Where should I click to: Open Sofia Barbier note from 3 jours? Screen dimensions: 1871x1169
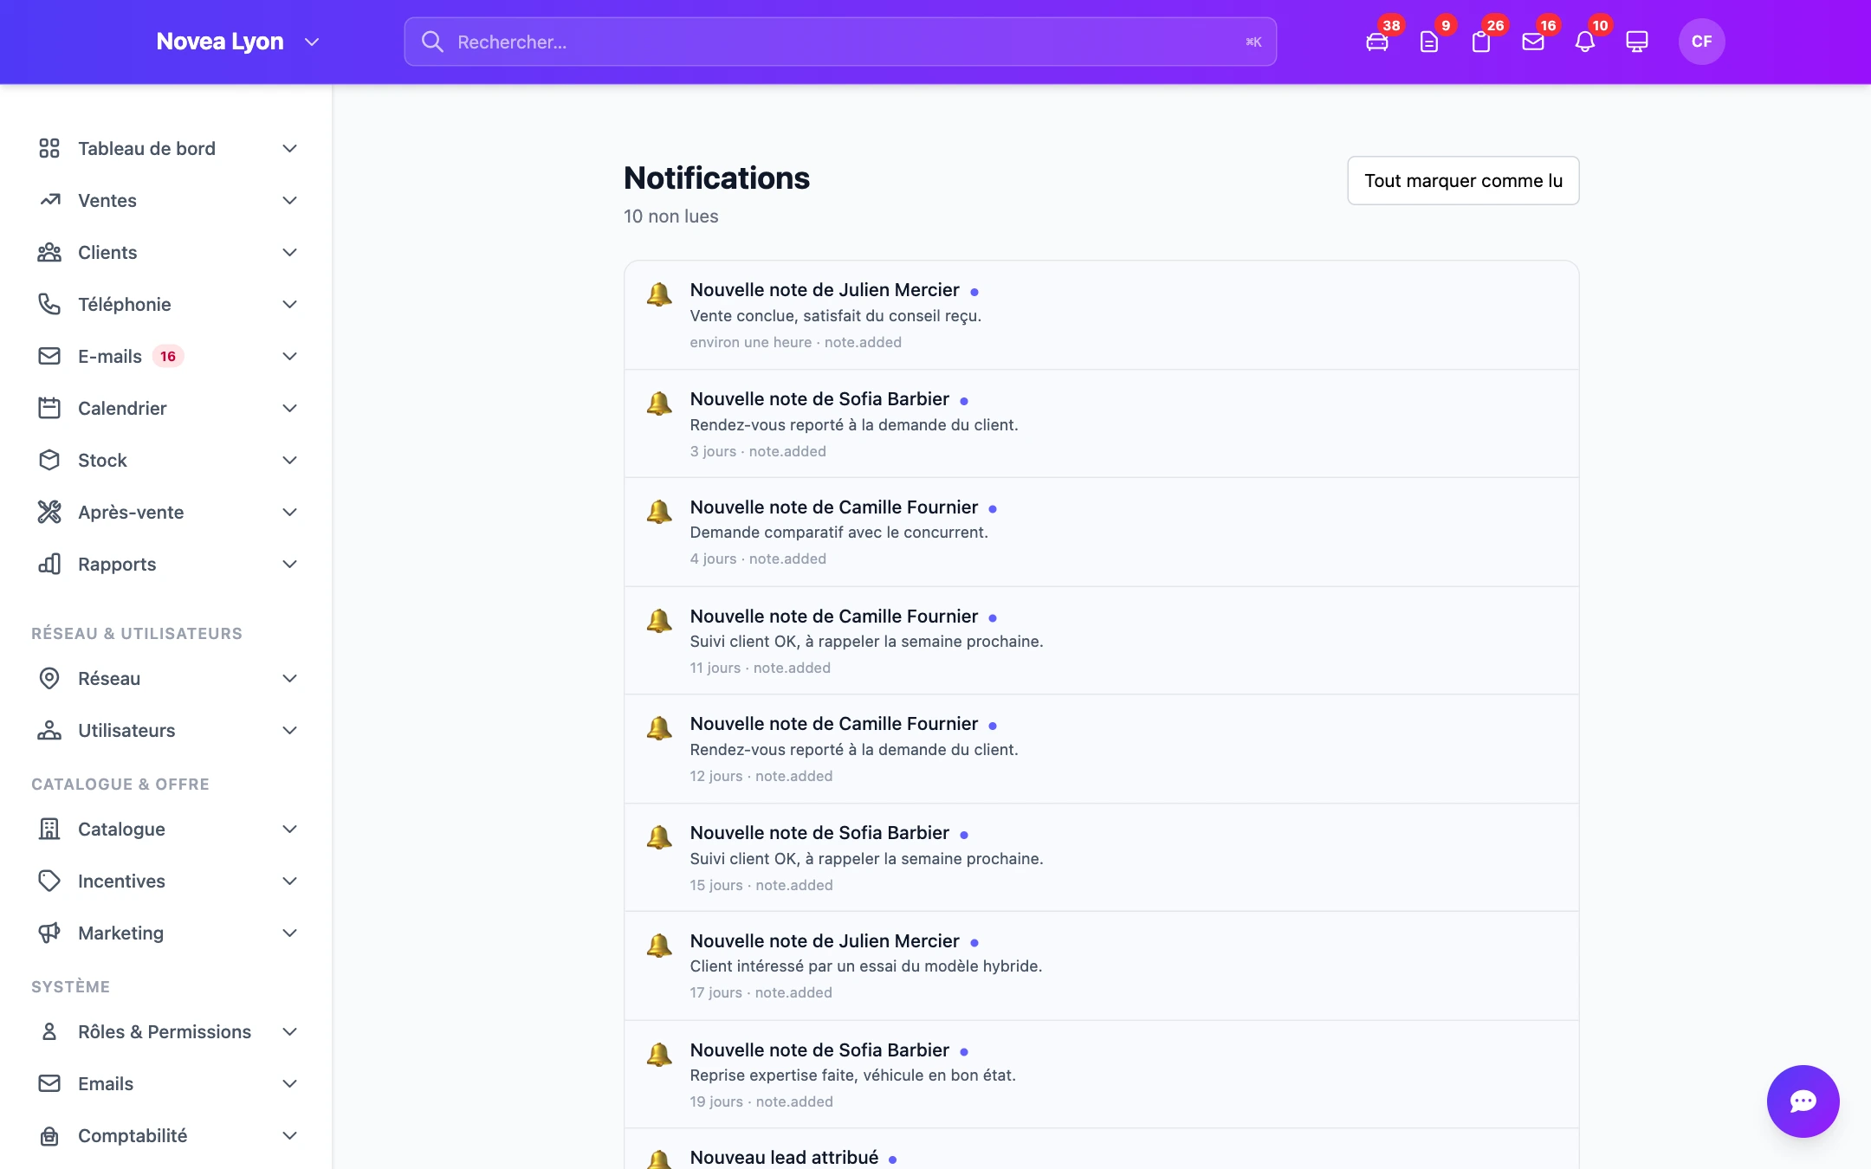[1101, 424]
